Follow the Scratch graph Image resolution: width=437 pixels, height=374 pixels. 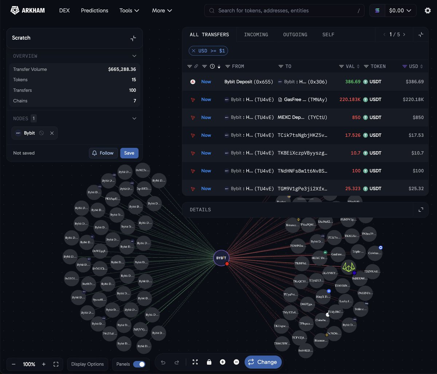tap(103, 153)
